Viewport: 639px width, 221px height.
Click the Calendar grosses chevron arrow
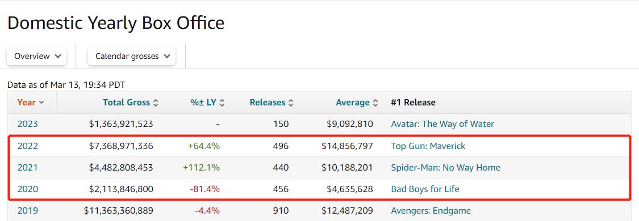(166, 56)
